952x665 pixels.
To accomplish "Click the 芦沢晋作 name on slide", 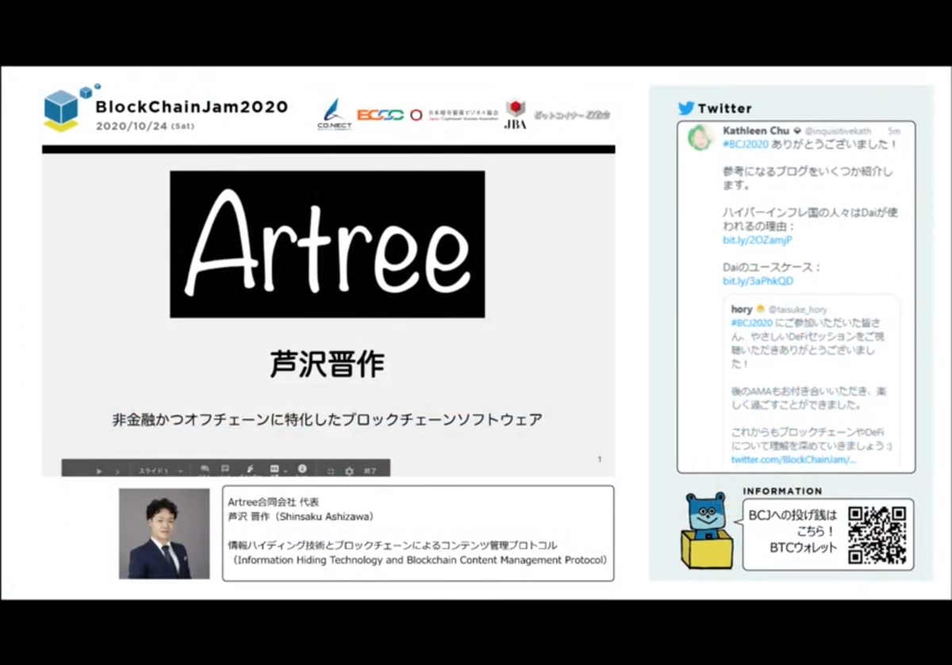I will [327, 364].
